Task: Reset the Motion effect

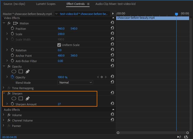Action: tap(112, 23)
